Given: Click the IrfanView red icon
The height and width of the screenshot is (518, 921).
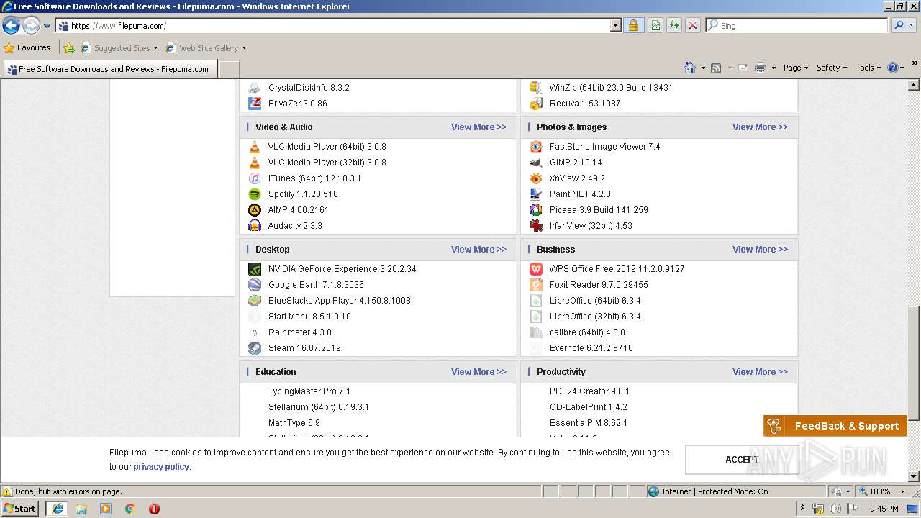Looking at the screenshot, I should point(535,226).
